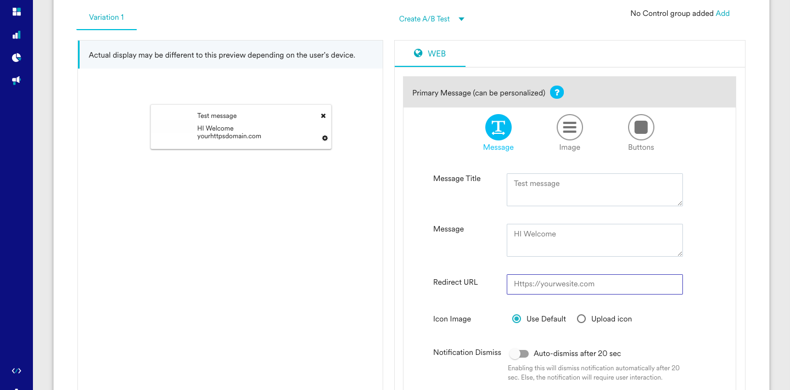Select the Message text editing icon
Viewport: 790px width, 390px height.
click(x=498, y=126)
